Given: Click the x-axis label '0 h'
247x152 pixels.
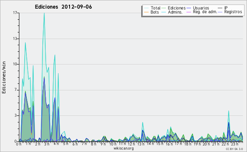Looking at the screenshot, I should coord(19,144).
